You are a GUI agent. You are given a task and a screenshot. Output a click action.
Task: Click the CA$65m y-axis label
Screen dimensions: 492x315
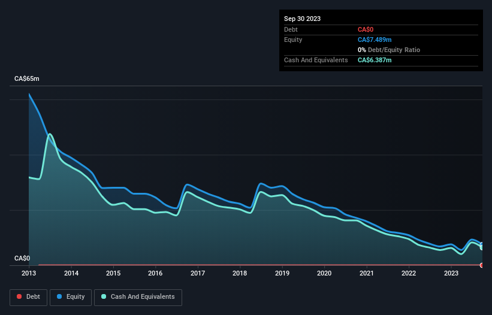pos(27,78)
